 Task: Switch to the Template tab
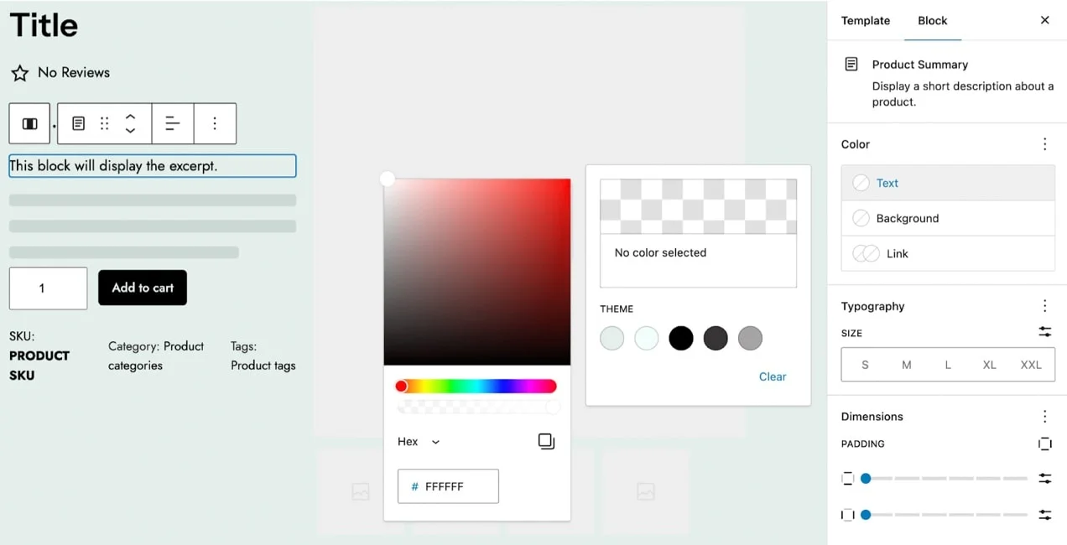(865, 20)
